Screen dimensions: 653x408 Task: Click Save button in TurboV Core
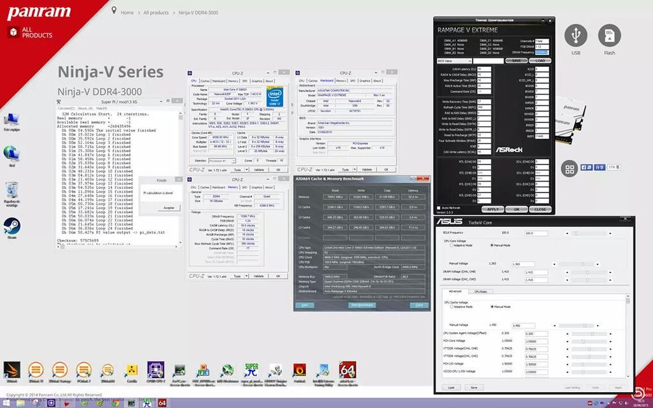(x=474, y=387)
